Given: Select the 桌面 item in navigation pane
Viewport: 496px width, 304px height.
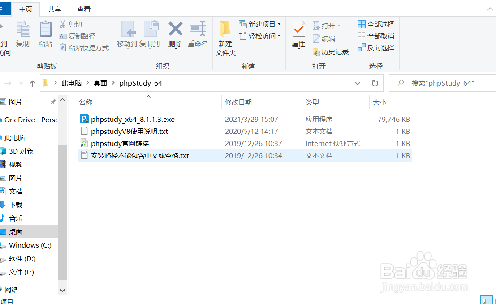Looking at the screenshot, I should [29, 231].
